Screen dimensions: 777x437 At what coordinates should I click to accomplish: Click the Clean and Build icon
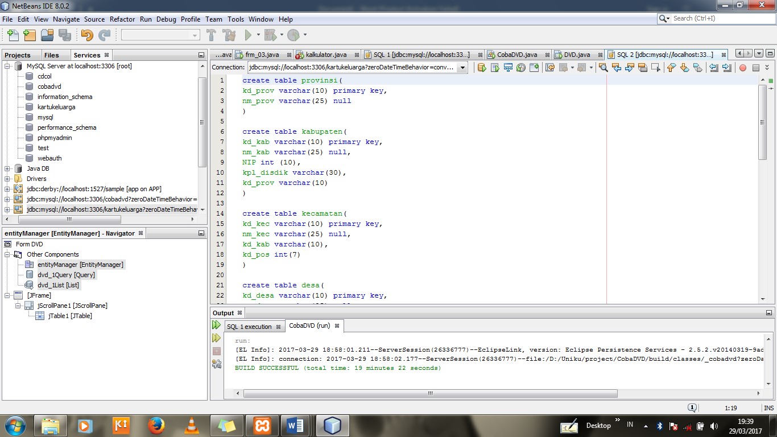pyautogui.click(x=229, y=35)
